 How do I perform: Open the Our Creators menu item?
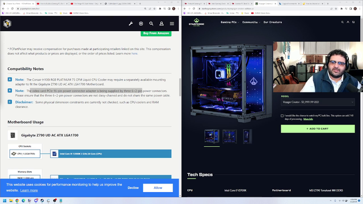coord(273,22)
